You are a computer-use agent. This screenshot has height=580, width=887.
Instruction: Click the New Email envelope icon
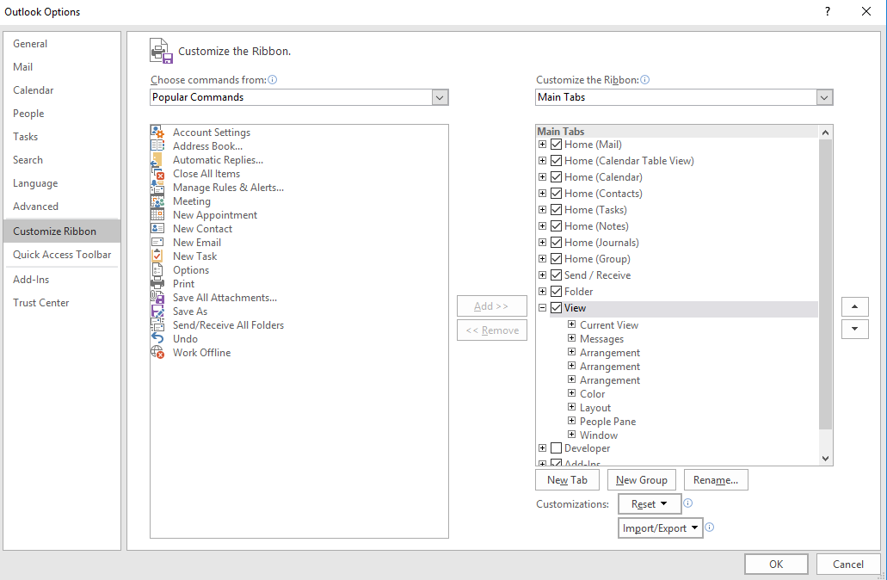tap(157, 242)
